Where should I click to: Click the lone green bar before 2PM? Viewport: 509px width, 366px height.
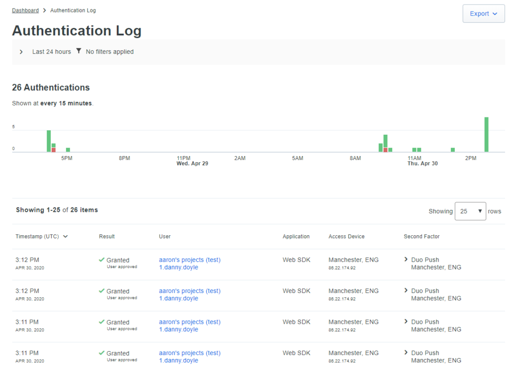[x=453, y=150]
